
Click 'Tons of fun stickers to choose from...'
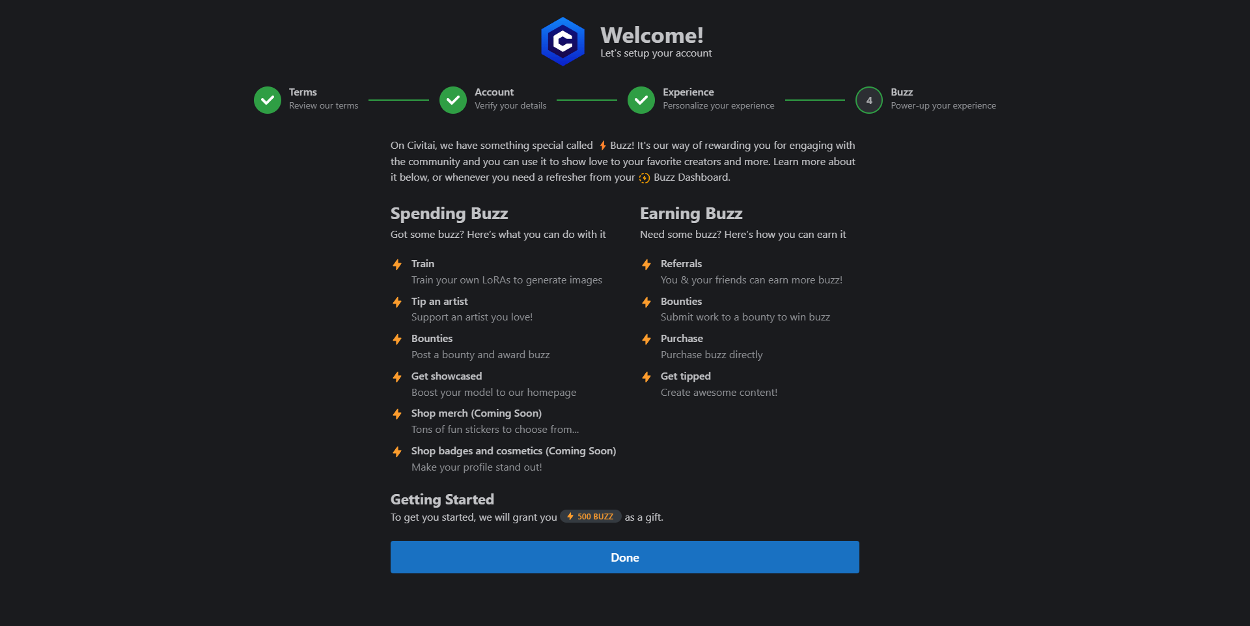(495, 430)
